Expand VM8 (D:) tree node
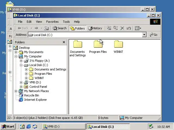 pyautogui.click(x=21, y=82)
